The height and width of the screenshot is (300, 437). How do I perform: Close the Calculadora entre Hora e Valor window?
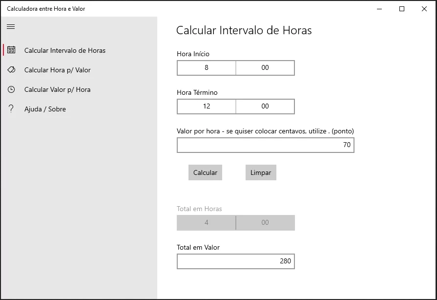point(424,9)
